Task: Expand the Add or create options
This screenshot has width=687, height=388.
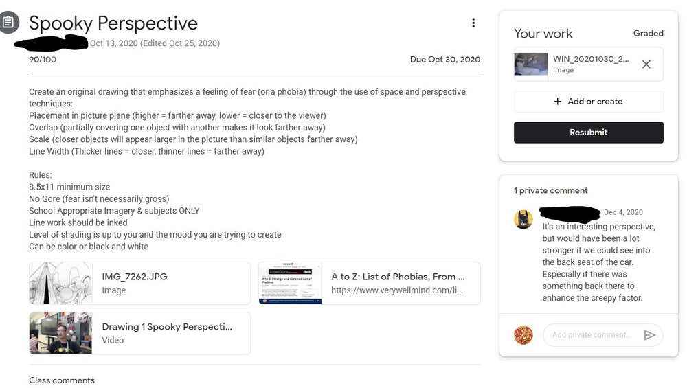Action: pyautogui.click(x=589, y=102)
